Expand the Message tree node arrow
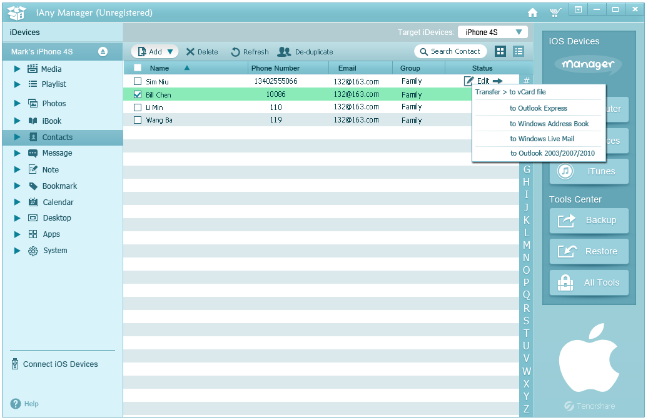The height and width of the screenshot is (420, 648). pyautogui.click(x=17, y=153)
